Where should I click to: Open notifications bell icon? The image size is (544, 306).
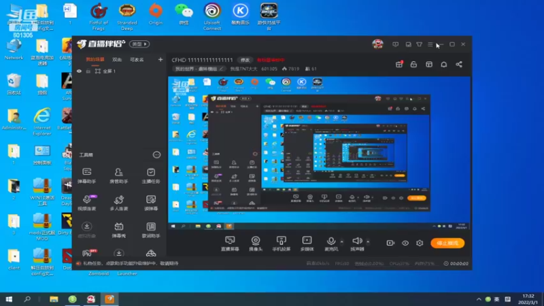(x=444, y=65)
